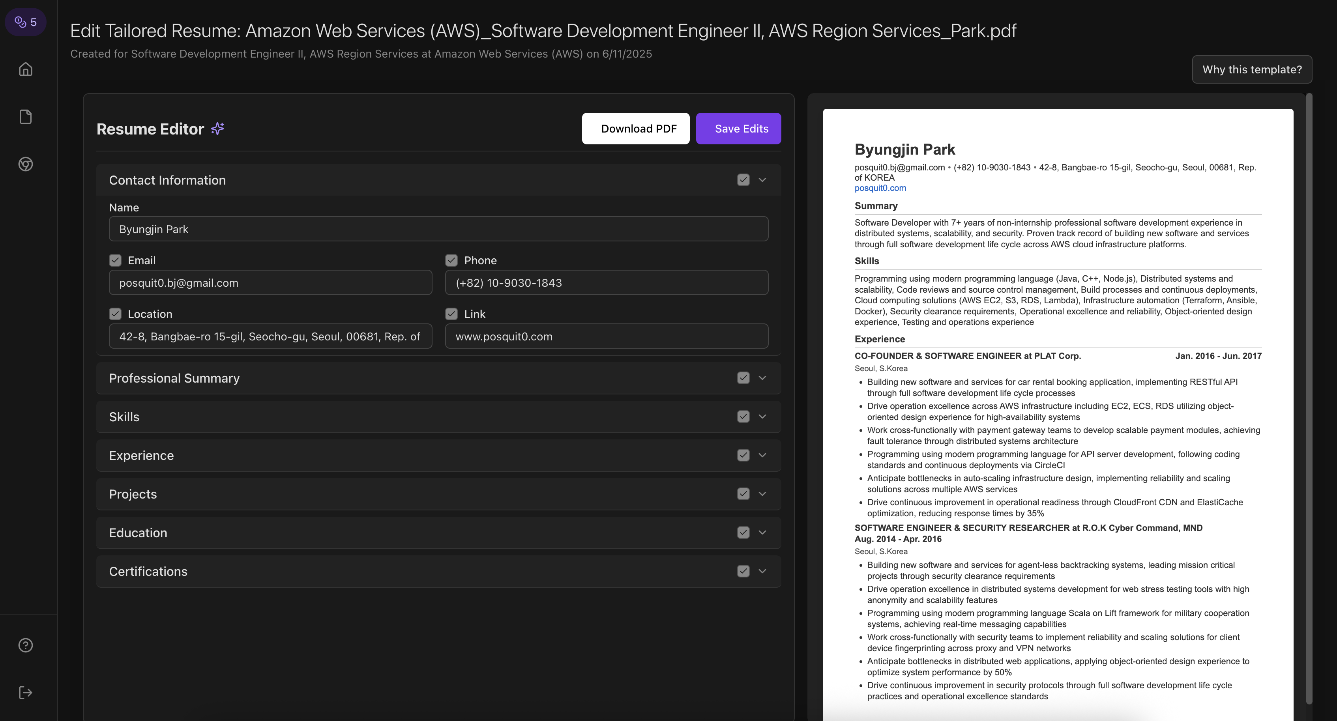Click the Why this template? button
This screenshot has width=1337, height=721.
pyautogui.click(x=1252, y=69)
